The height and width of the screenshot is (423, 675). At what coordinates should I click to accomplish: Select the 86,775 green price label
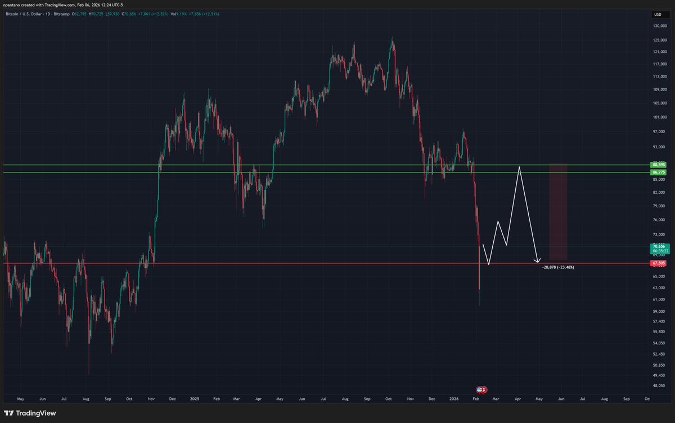click(x=657, y=172)
